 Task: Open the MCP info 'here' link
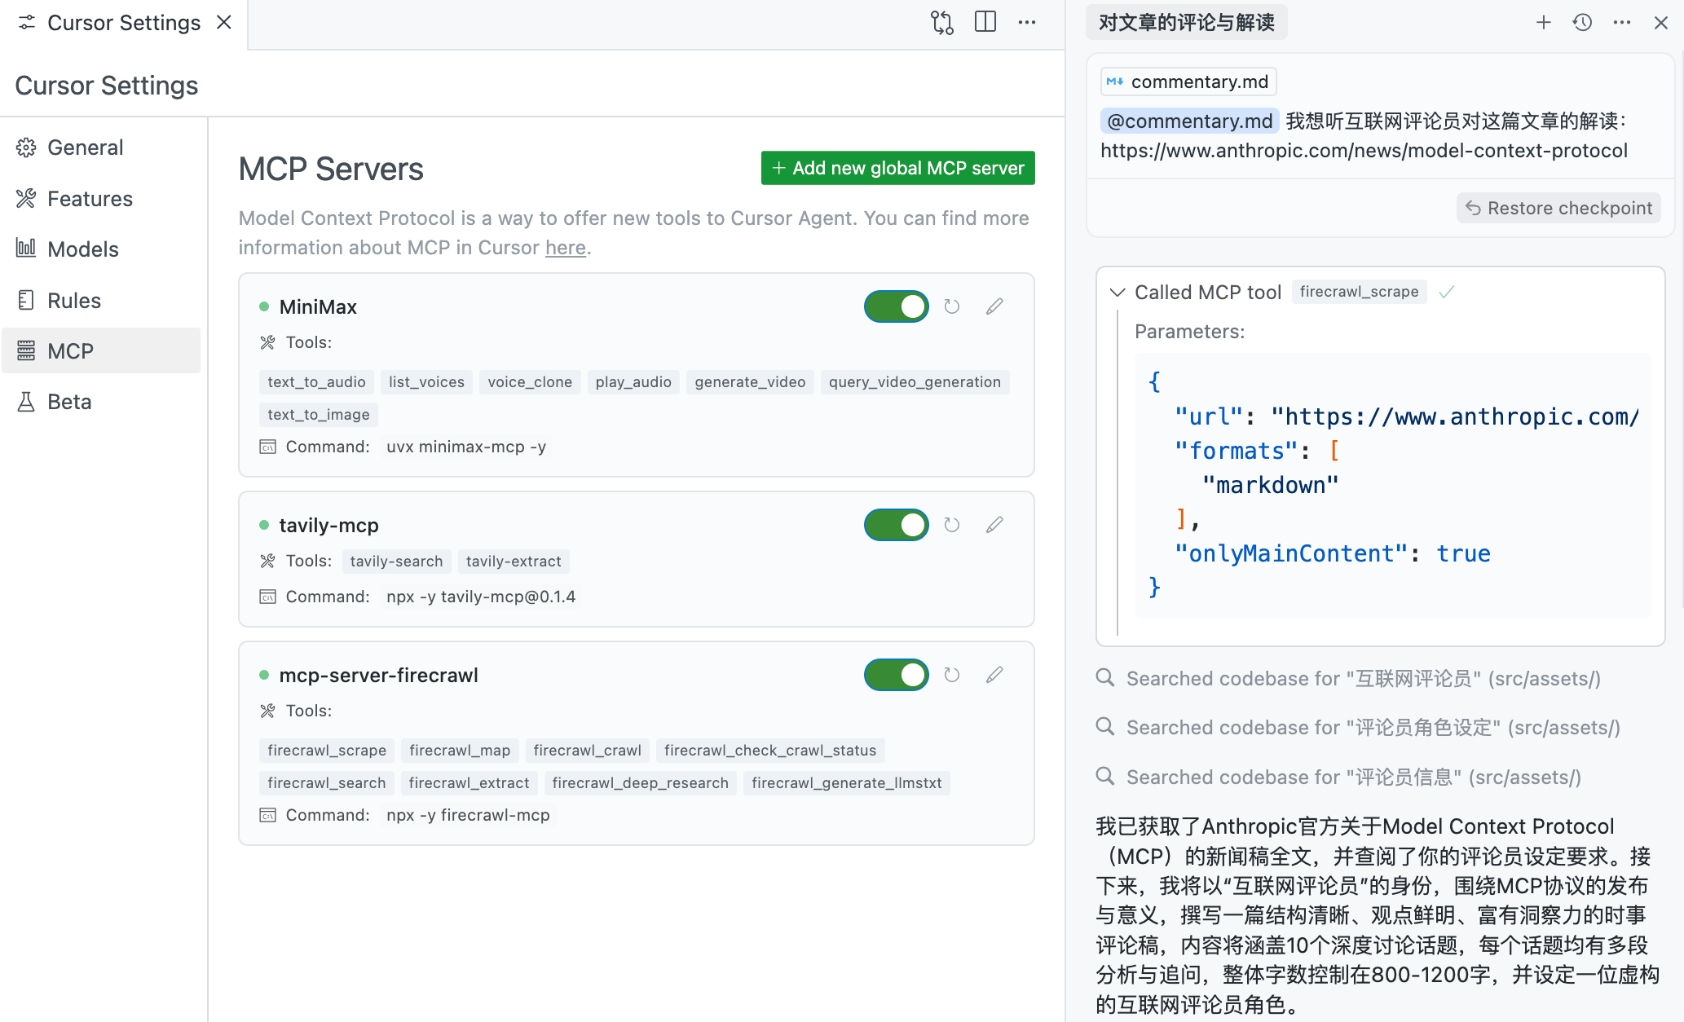(x=565, y=248)
